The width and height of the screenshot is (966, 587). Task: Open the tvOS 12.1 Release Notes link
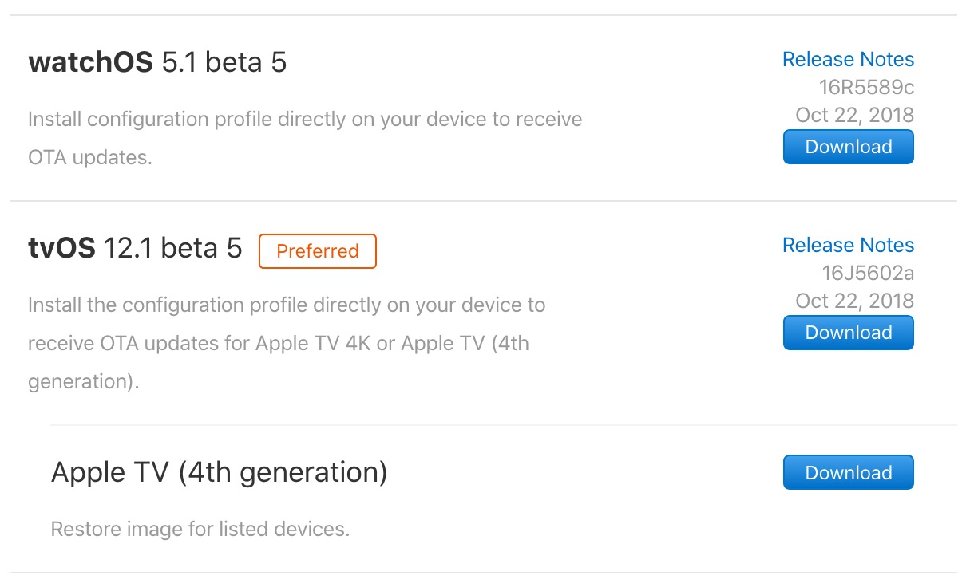pos(848,246)
